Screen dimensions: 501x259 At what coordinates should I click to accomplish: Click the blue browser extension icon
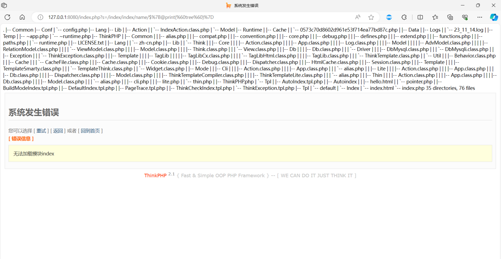[389, 17]
